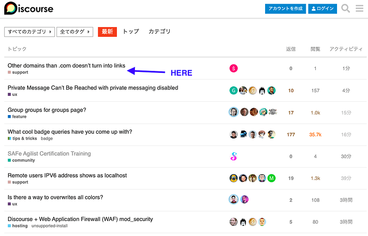Sort by 閲覧 column header
The height and width of the screenshot is (236, 368).
(315, 49)
